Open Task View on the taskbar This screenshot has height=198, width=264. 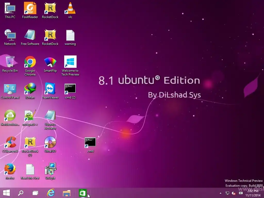pos(35,193)
